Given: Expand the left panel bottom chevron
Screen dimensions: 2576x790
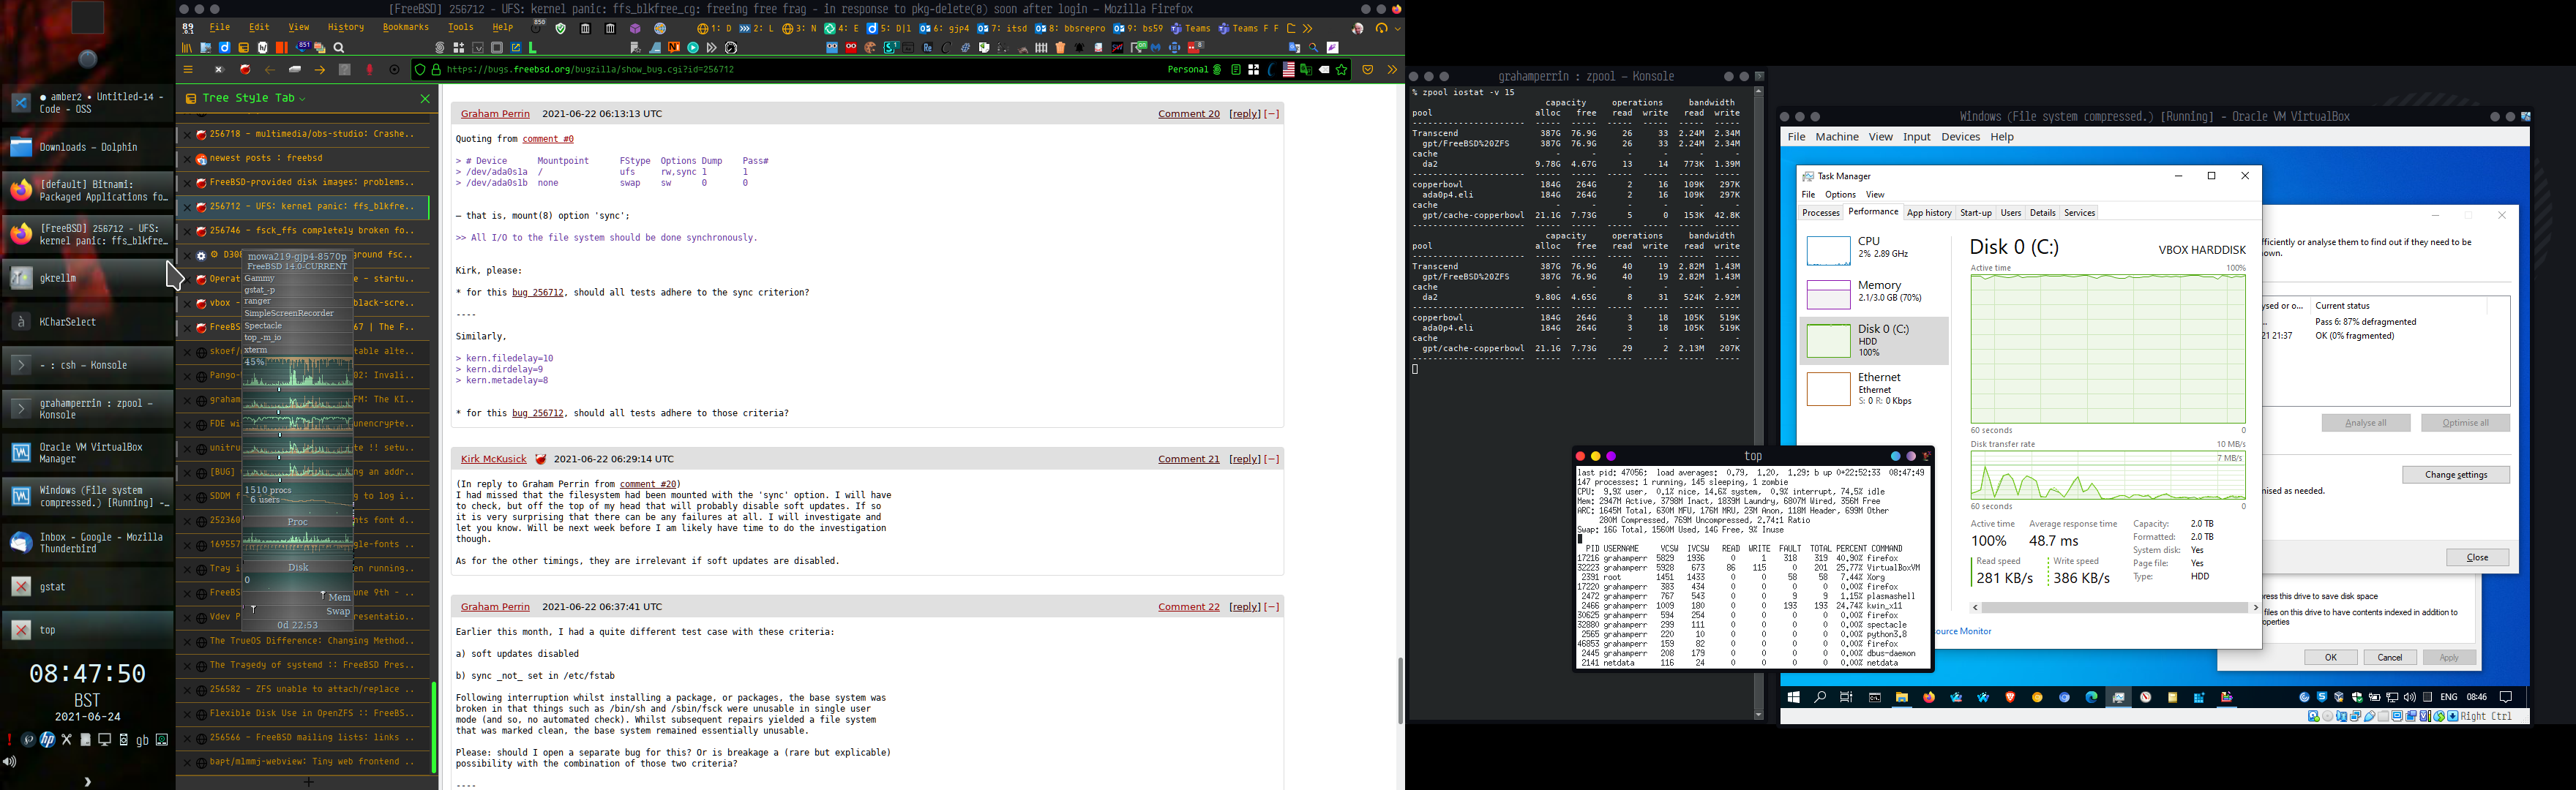Looking at the screenshot, I should pyautogui.click(x=88, y=782).
